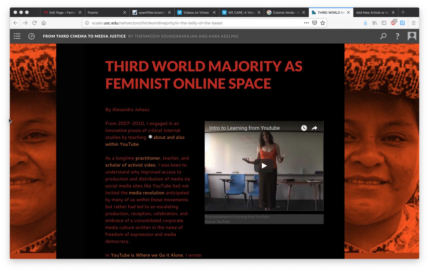Image resolution: width=429 pixels, height=271 pixels.
Task: Open page actions three-dot menu in address bar
Action: tap(306, 23)
